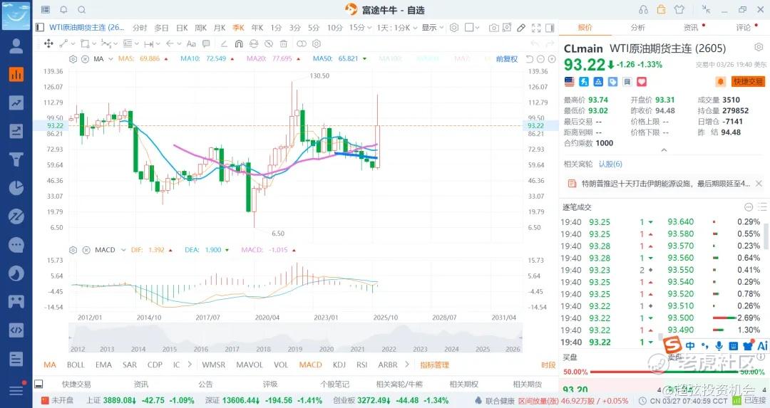770x408 pixels.
Task: Open the hamburger menu at sidebar bottom
Action: tap(16, 390)
